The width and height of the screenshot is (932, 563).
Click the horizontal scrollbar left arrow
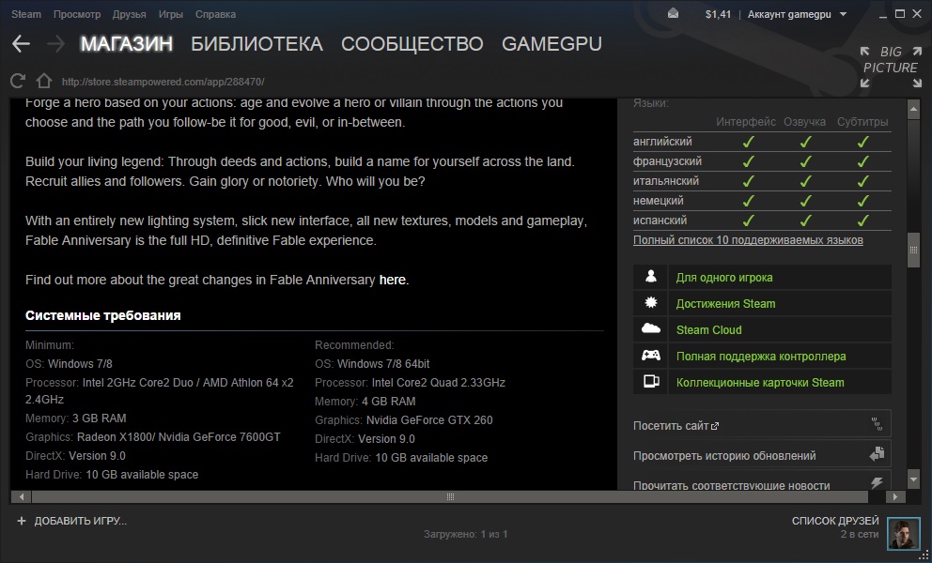[x=22, y=496]
